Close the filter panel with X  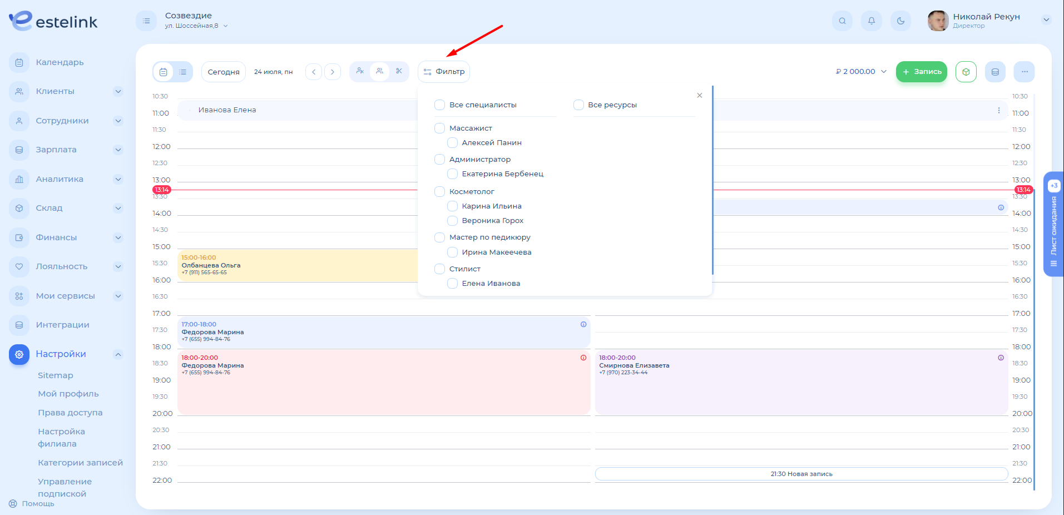click(x=699, y=96)
